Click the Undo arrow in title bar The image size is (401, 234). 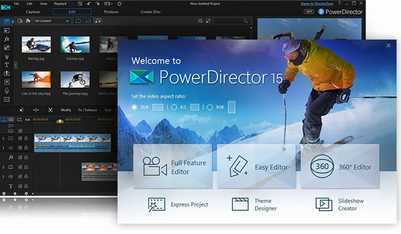coord(89,4)
